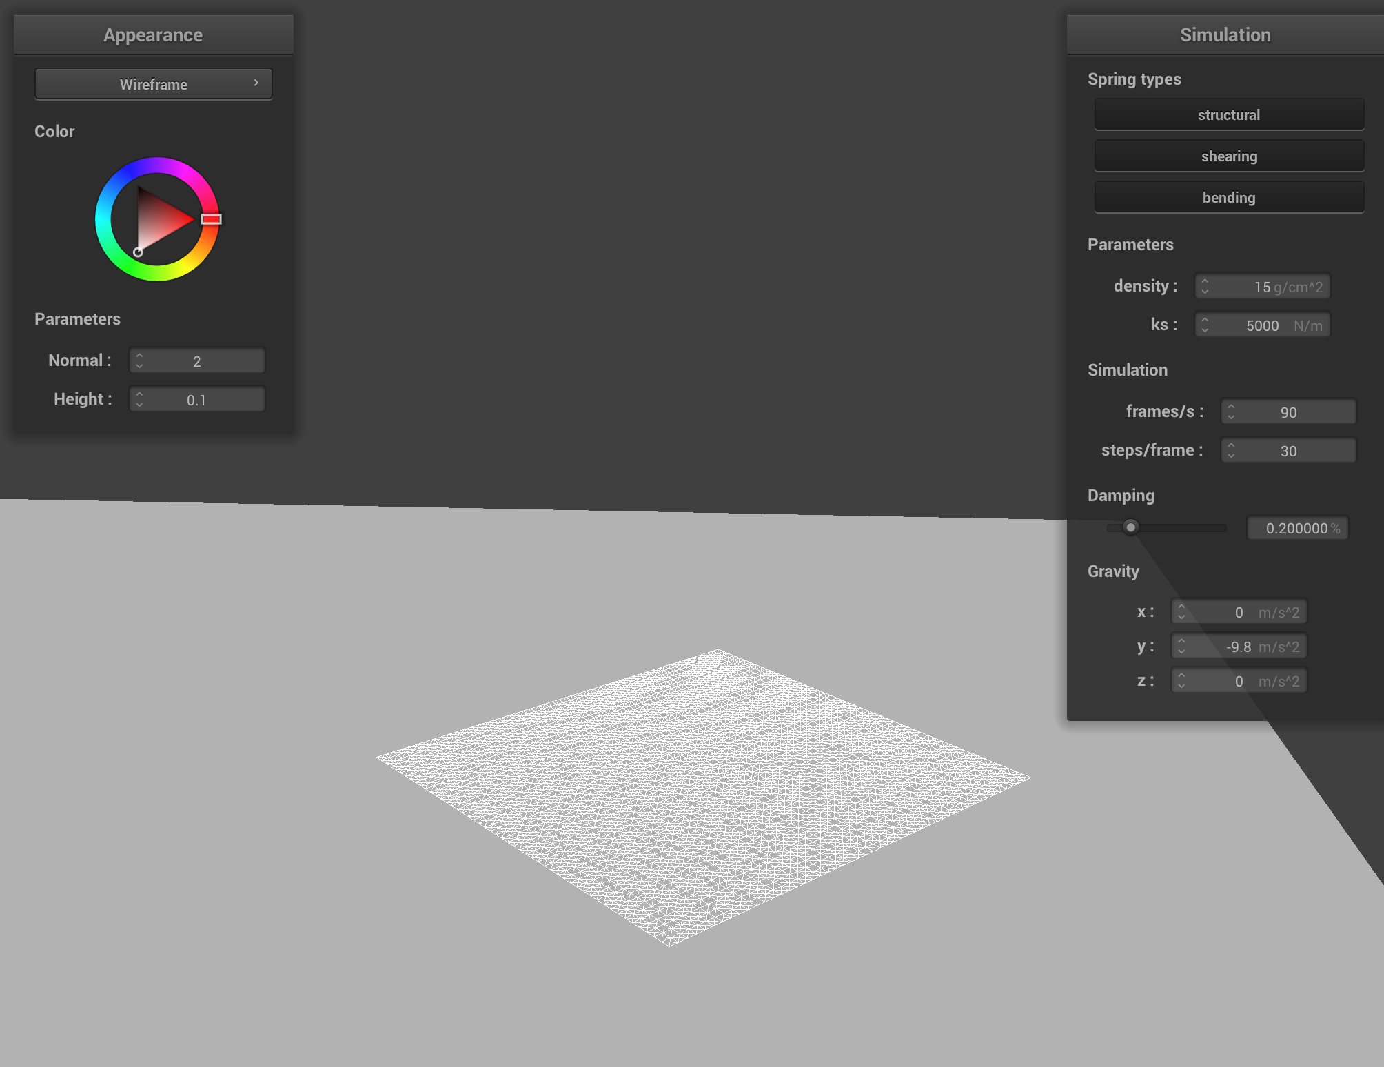The image size is (1384, 1067).
Task: Click the gravity y stepper arrows
Action: [x=1181, y=646]
